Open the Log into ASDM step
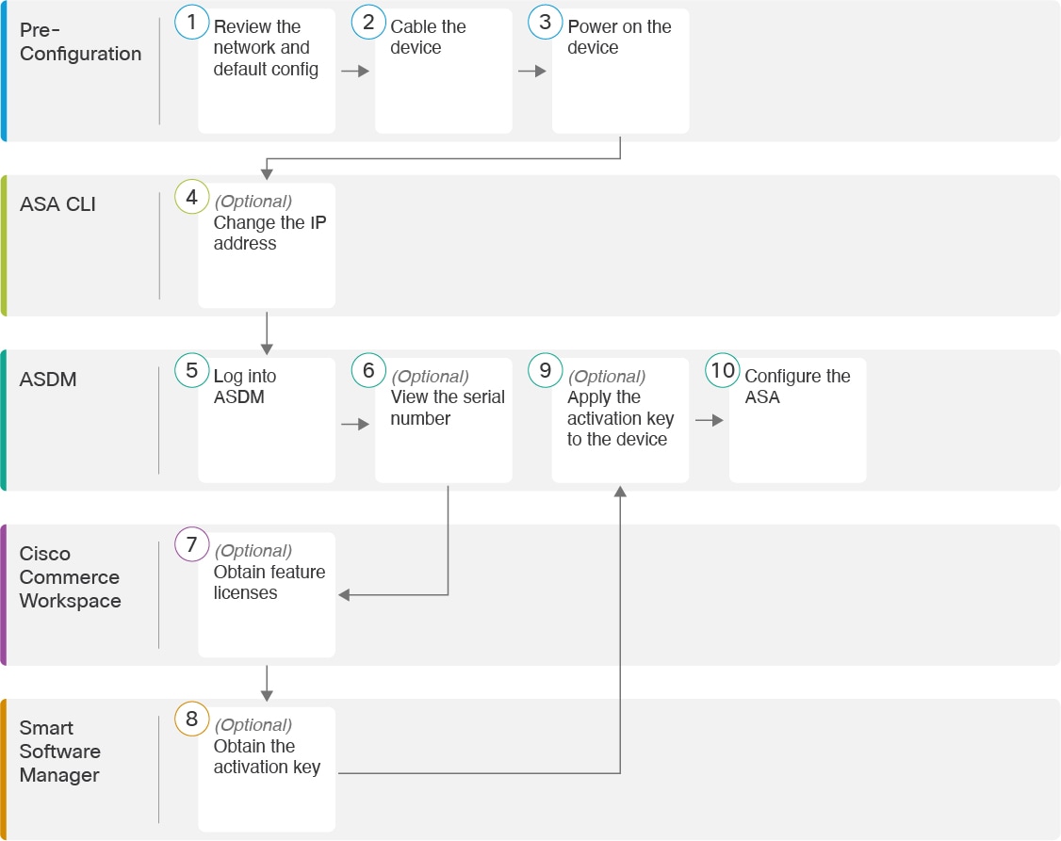 (267, 420)
